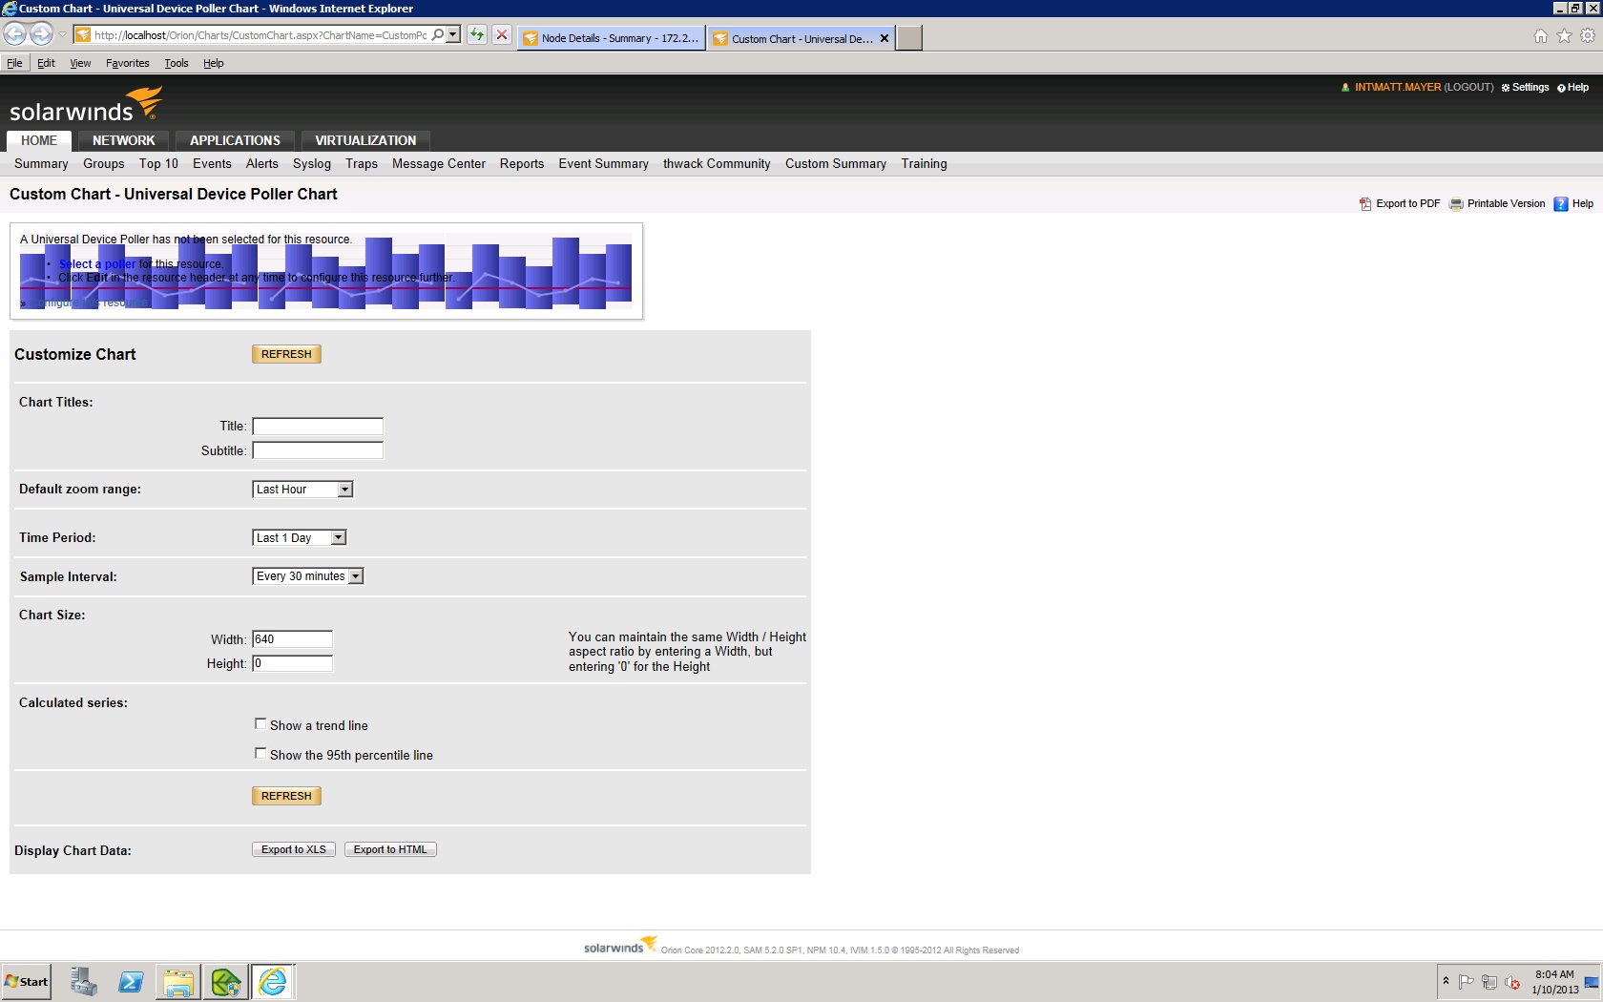Click the bottom REFRESH button
The height and width of the screenshot is (1002, 1603).
[286, 796]
